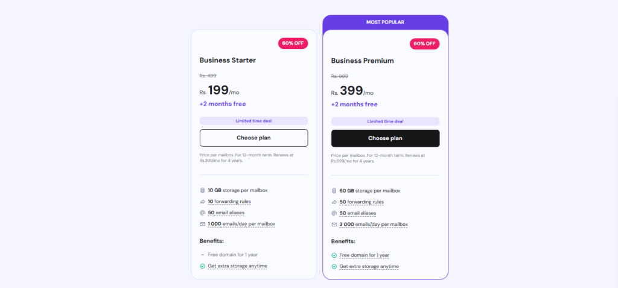This screenshot has width=618, height=288.
Task: Click Premium's extra storage green checkmark
Action: click(x=334, y=266)
